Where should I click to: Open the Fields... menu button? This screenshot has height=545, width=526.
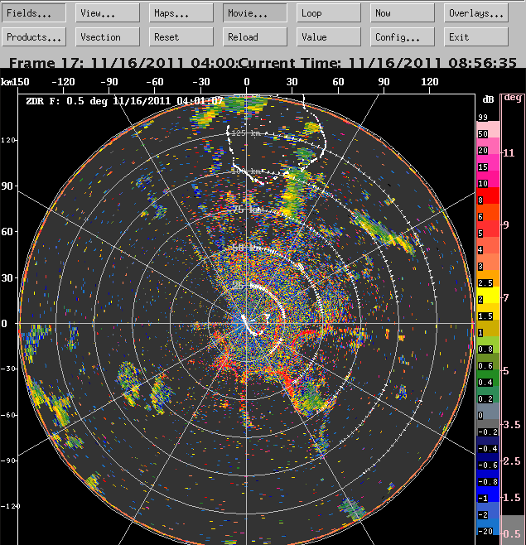pos(34,13)
